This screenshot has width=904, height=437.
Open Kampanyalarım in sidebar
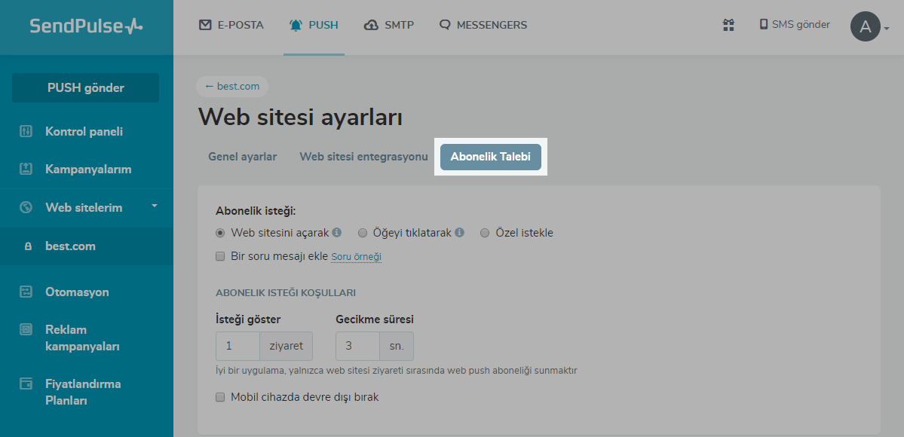click(87, 170)
